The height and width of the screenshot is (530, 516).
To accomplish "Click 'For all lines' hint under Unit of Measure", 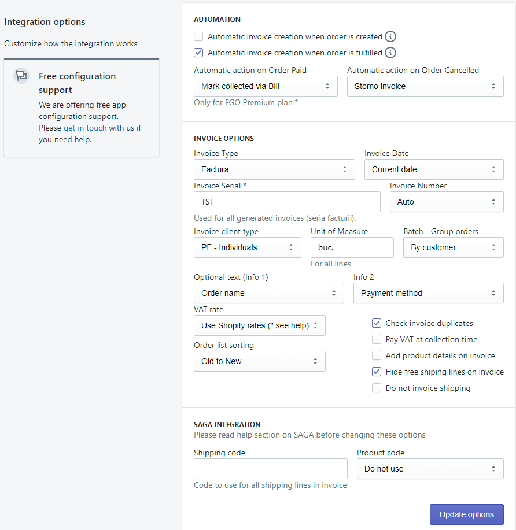I will [x=330, y=264].
